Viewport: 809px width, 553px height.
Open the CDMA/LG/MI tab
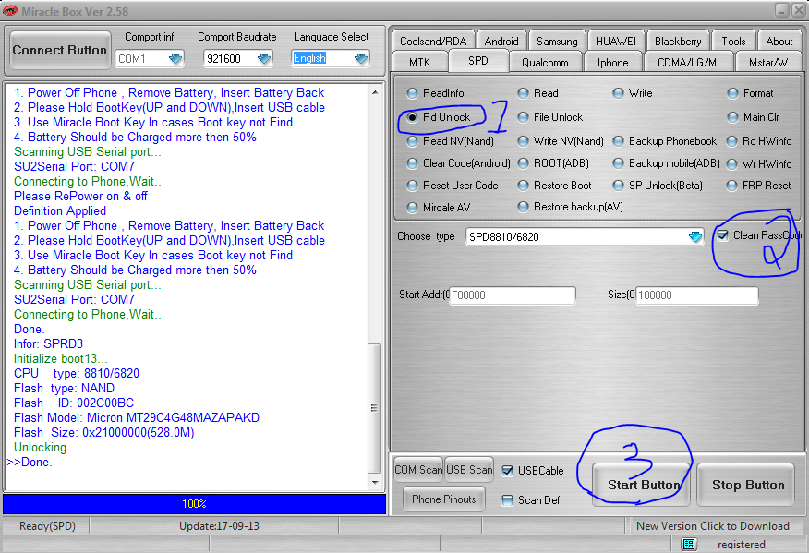688,63
